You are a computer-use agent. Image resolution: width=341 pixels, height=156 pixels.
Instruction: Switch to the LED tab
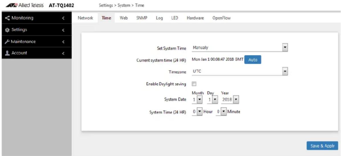[174, 18]
